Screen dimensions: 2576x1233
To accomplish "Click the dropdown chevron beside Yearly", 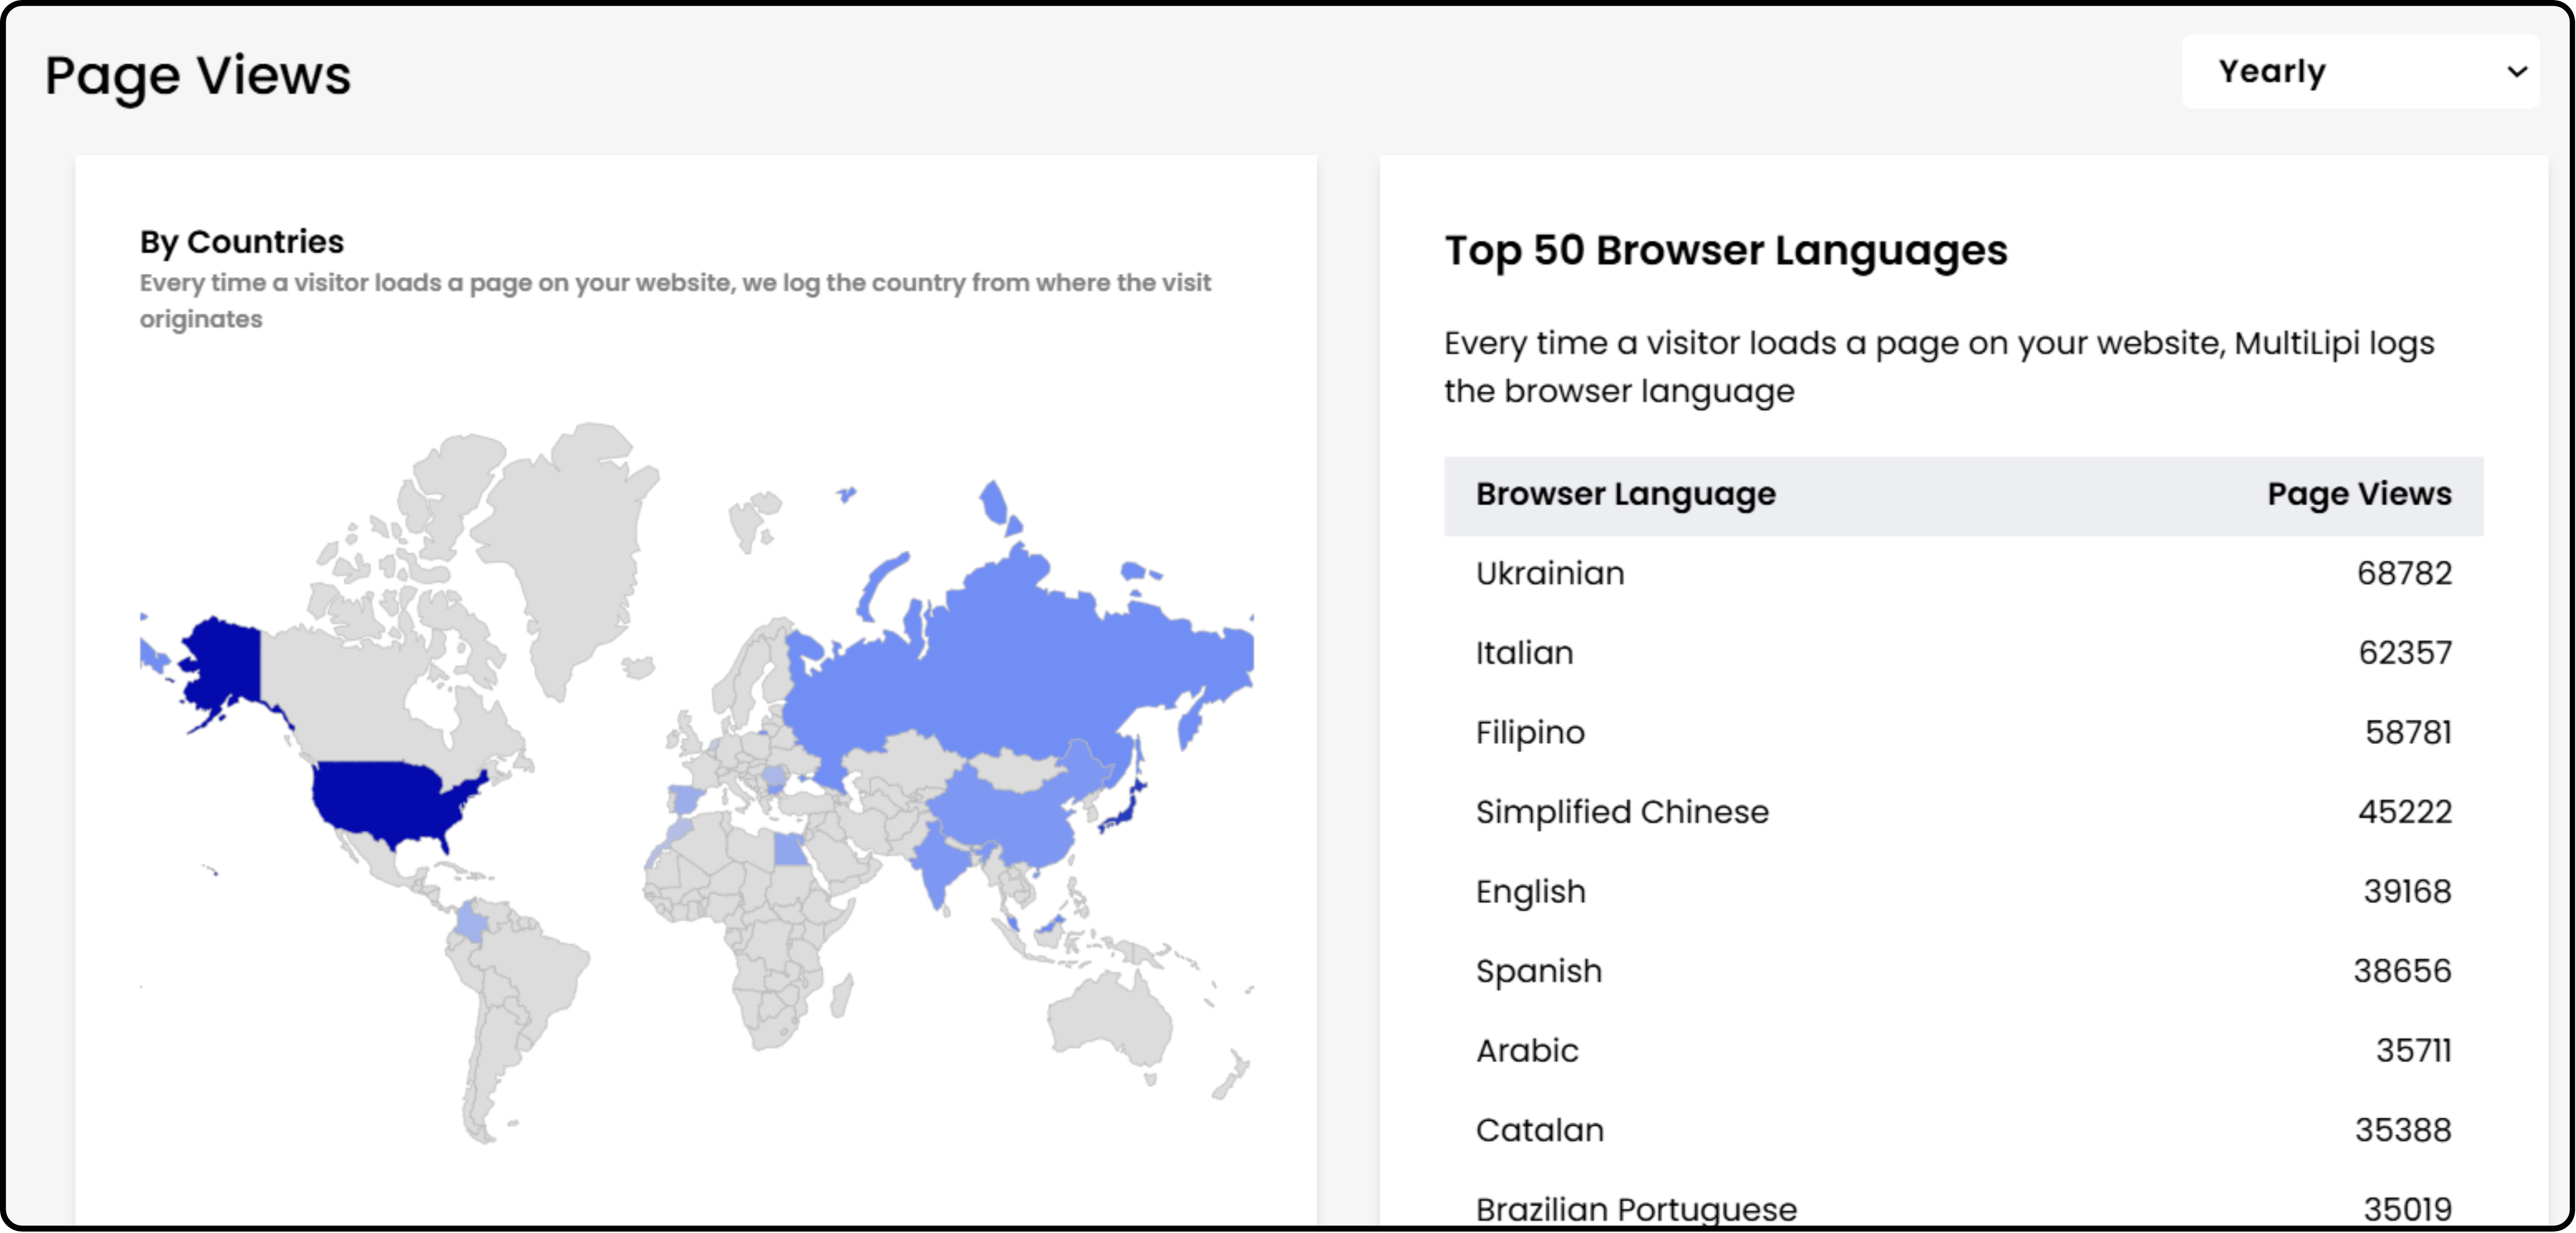I will tap(2517, 72).
